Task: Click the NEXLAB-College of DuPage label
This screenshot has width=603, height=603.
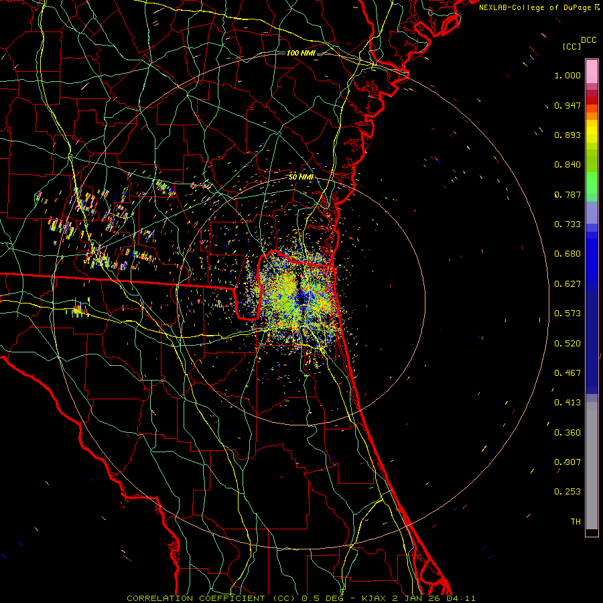Action: (x=537, y=7)
